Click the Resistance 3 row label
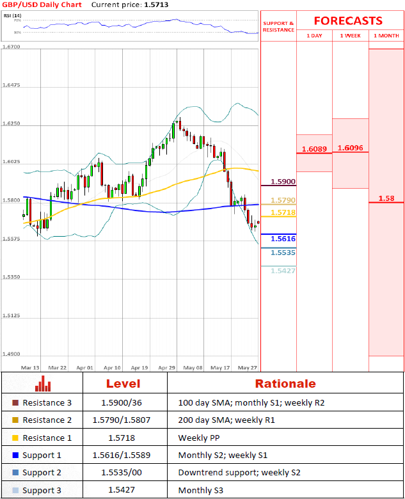Image resolution: width=405 pixels, height=499 pixels. [x=47, y=402]
